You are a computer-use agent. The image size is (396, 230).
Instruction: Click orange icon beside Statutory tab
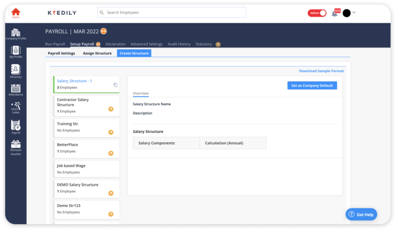point(218,44)
